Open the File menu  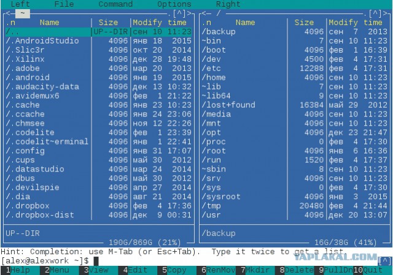[64, 4]
